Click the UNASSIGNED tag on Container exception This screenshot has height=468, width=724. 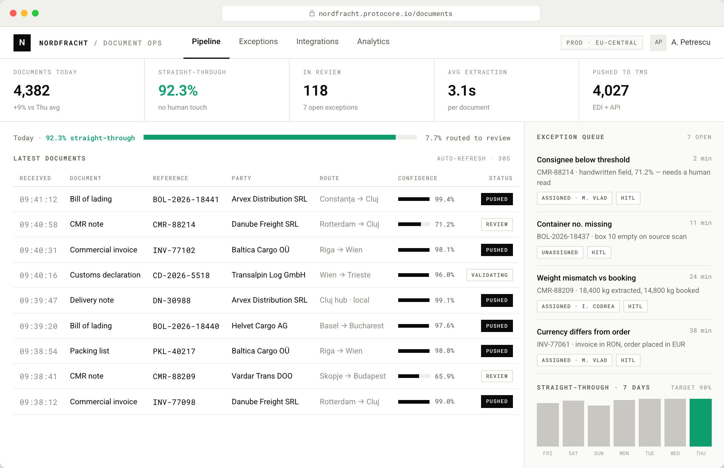click(x=560, y=252)
